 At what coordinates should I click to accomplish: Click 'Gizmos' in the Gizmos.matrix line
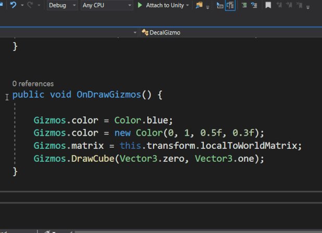[x=49, y=146]
